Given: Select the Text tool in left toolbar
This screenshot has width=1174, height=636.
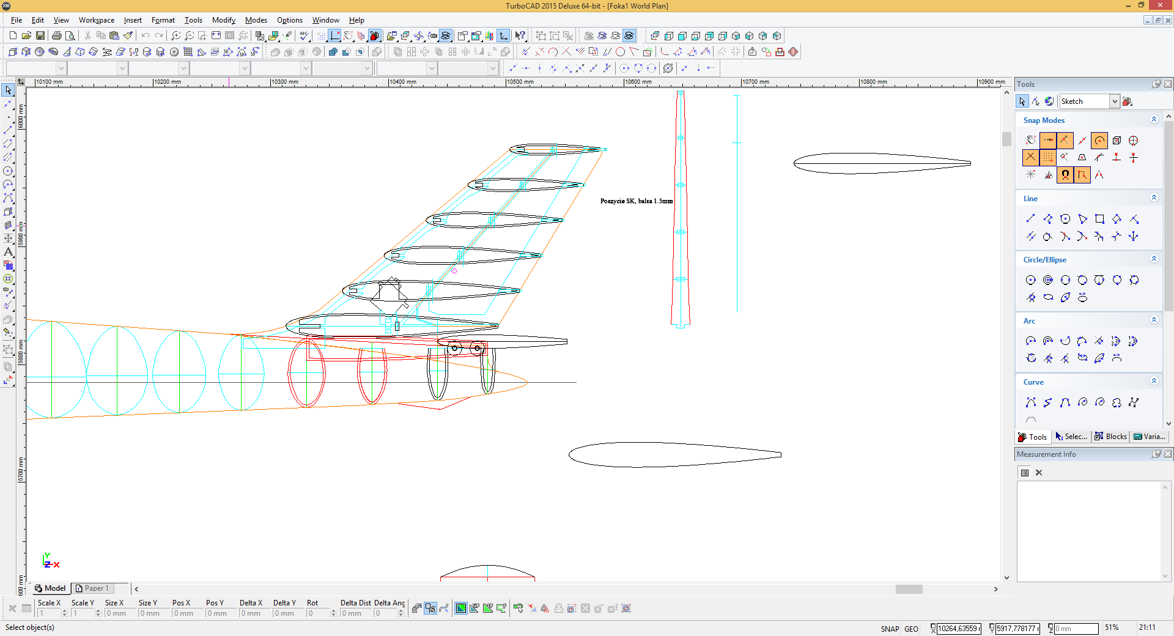Looking at the screenshot, I should coord(8,252).
